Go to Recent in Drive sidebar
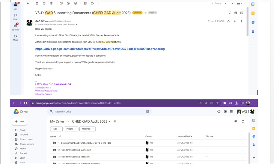274x164 pixels. tap(23, 149)
